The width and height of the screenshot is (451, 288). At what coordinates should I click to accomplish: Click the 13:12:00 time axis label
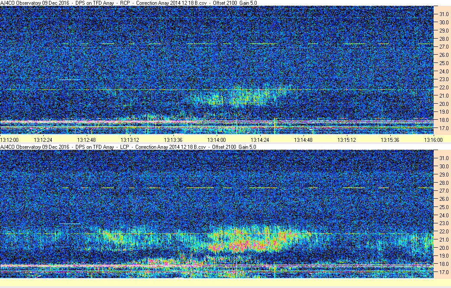(x=9, y=140)
